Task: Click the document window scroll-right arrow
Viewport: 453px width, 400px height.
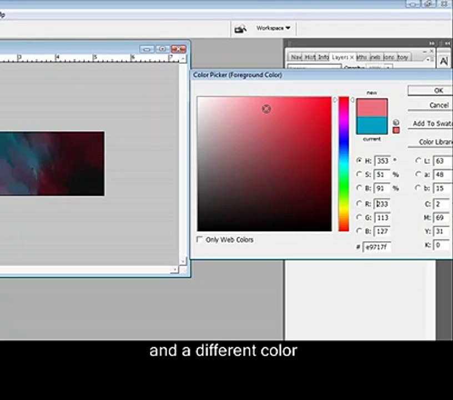Action: pyautogui.click(x=174, y=269)
